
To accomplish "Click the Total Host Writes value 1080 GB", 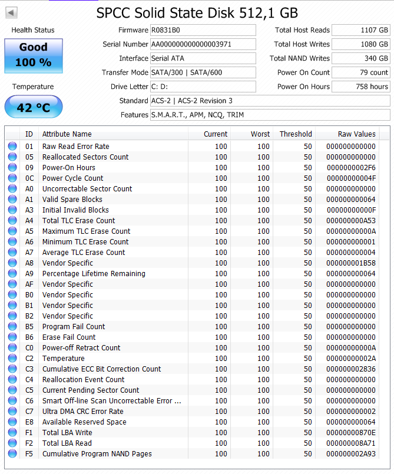I will (x=361, y=44).
